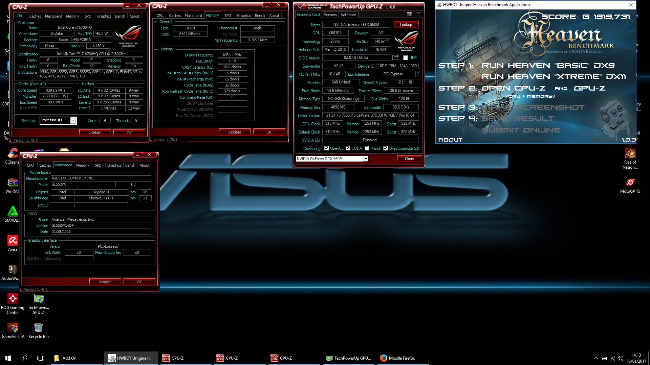Open WinRAR desktop icon
The height and width of the screenshot is (365, 650).
tap(12, 186)
